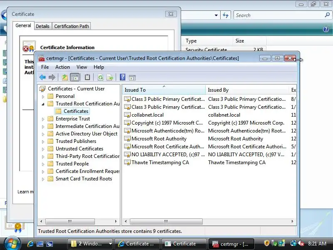Select the General tab in Certificate dialog

pos(23,25)
